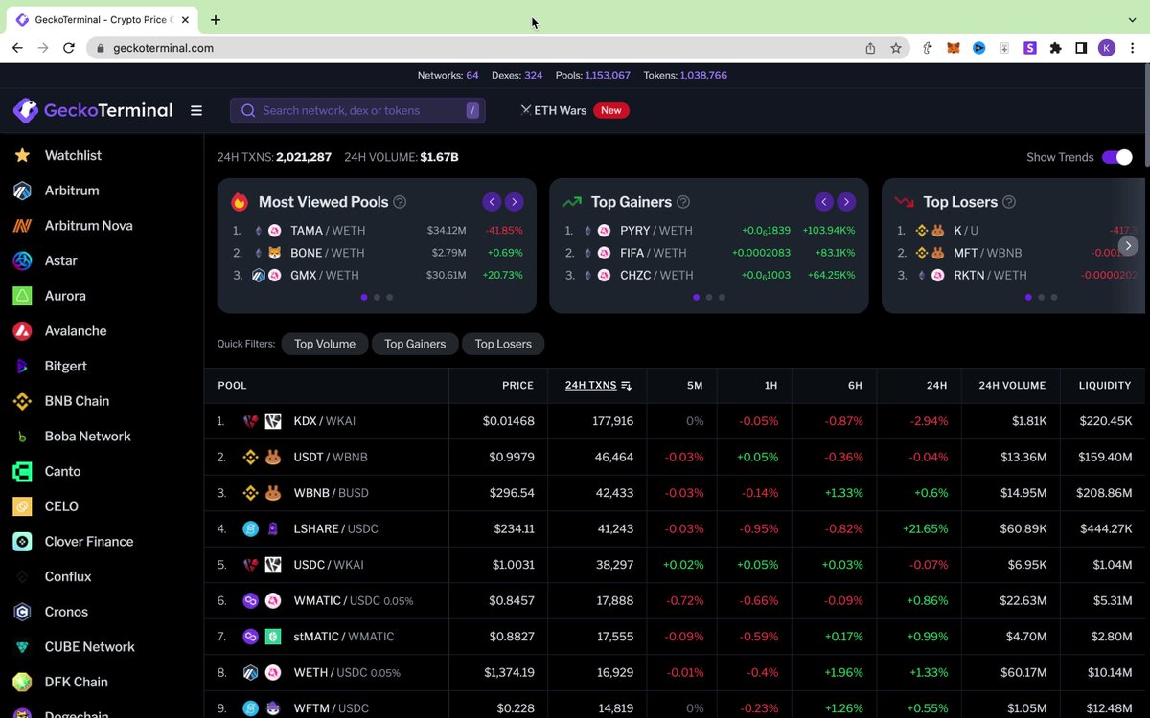Click the MetaMask fox extension icon

[x=953, y=48]
